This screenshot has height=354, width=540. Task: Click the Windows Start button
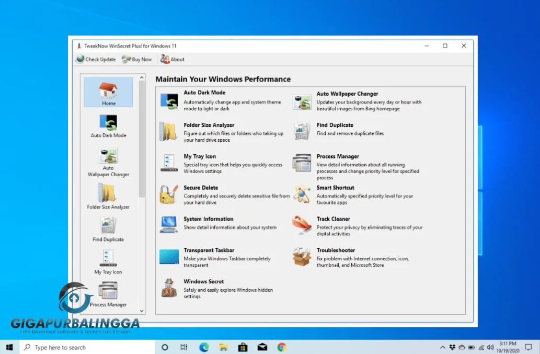click(x=9, y=347)
